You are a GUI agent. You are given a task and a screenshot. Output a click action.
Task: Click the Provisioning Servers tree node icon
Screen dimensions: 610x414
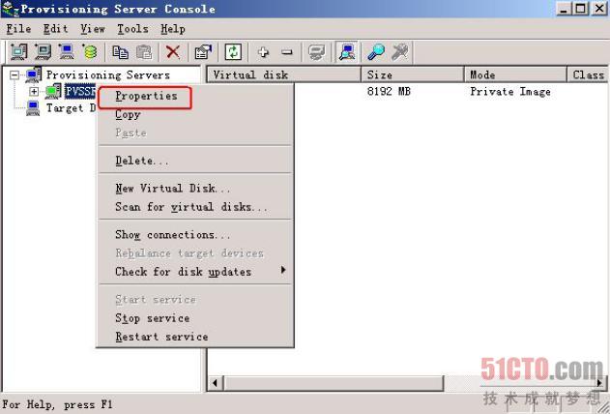pyautogui.click(x=34, y=74)
